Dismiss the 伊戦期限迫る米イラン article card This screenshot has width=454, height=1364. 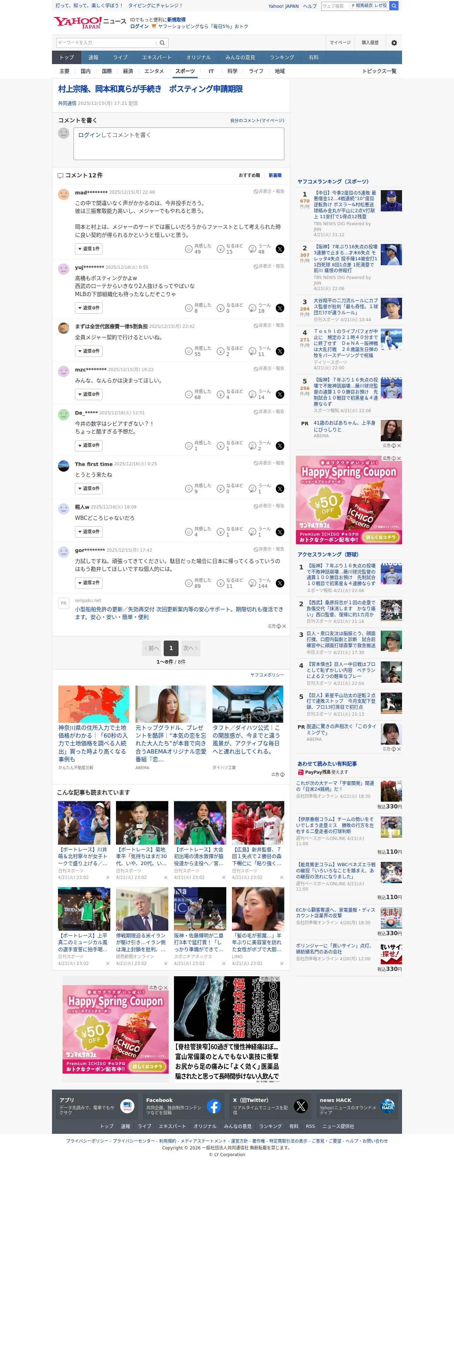click(x=165, y=963)
